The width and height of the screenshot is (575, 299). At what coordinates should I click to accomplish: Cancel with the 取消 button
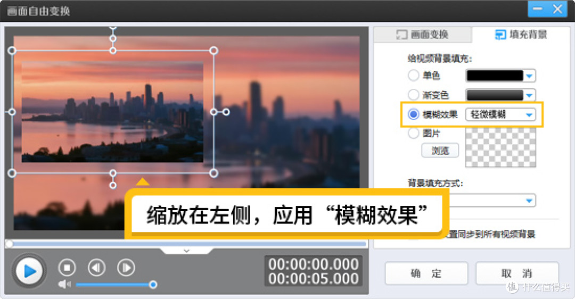tap(517, 273)
